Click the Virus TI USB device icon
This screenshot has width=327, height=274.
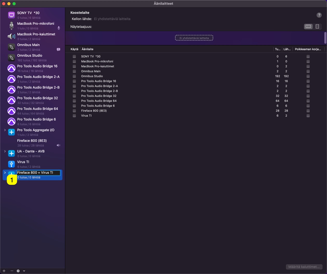click(11, 164)
